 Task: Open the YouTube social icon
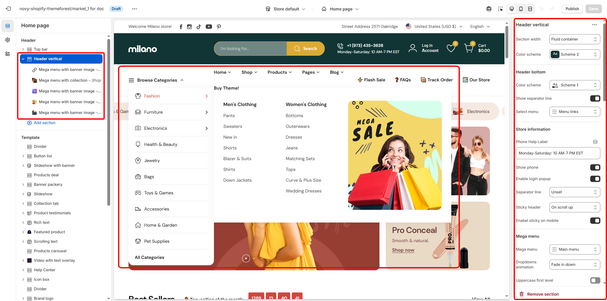pos(209,27)
